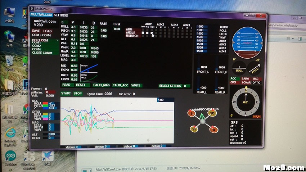306x172 pixels.
Task: Click the OPTIC sensor status indicator
Action: pos(256,83)
